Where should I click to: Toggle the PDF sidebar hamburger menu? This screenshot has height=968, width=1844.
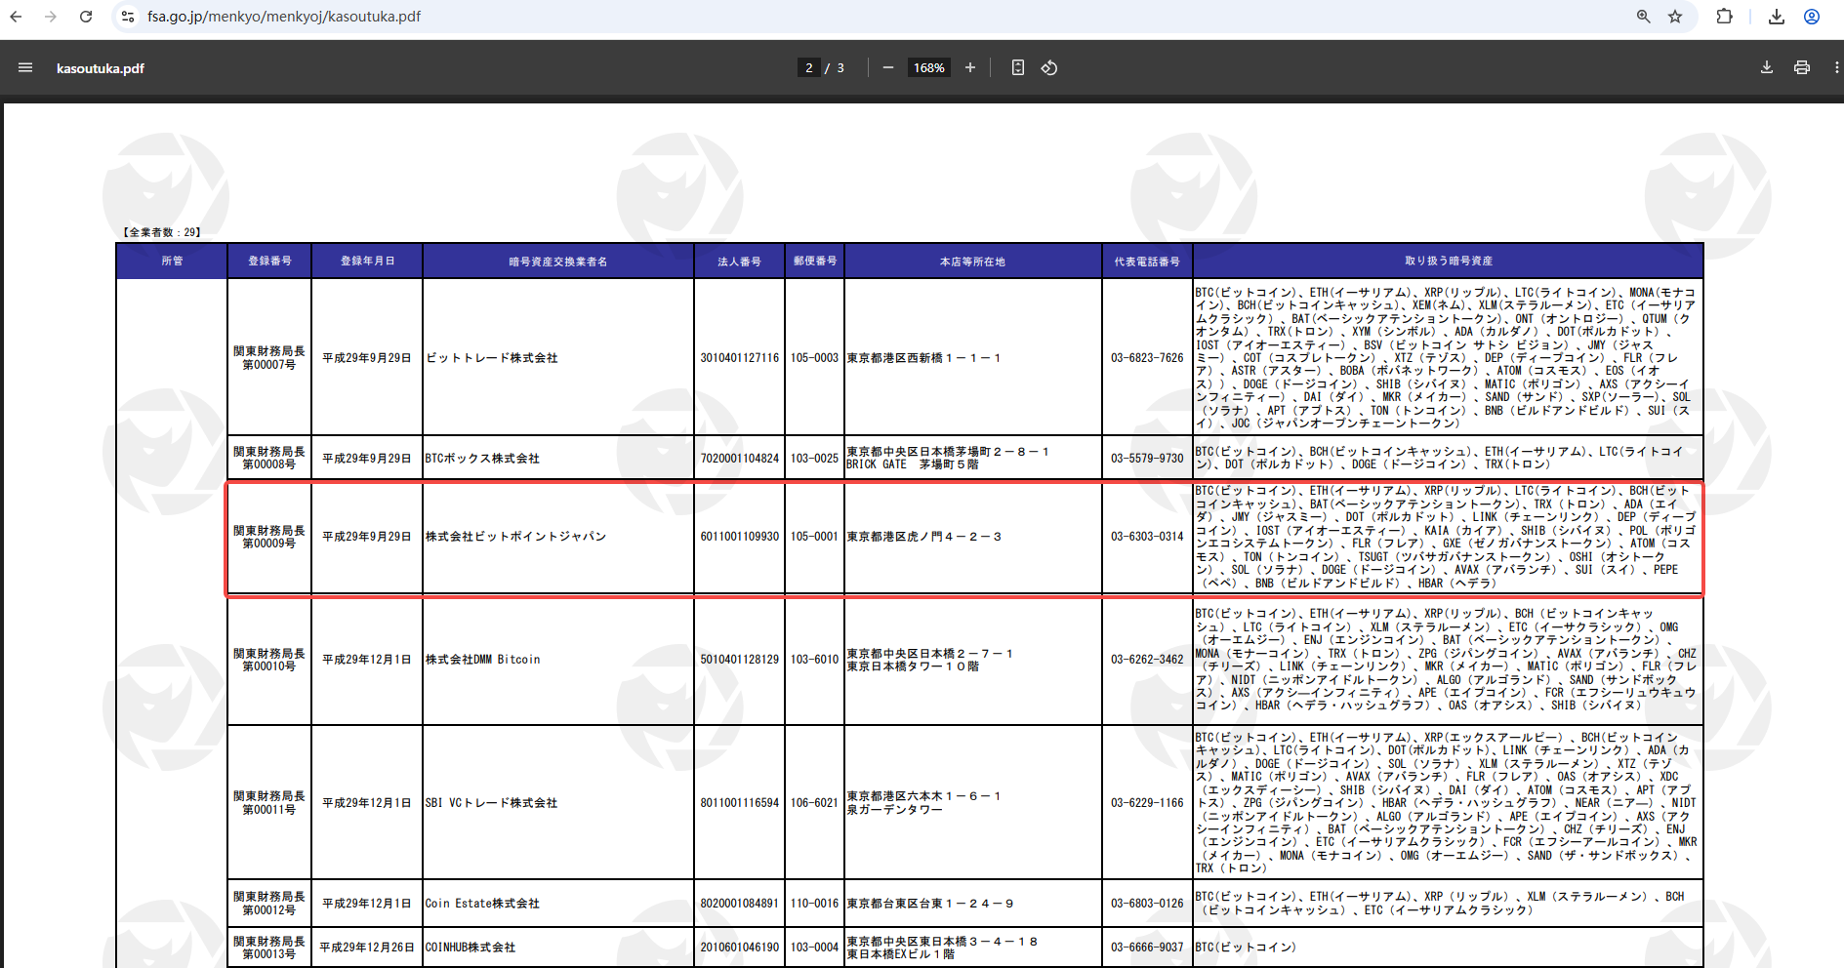(x=25, y=67)
